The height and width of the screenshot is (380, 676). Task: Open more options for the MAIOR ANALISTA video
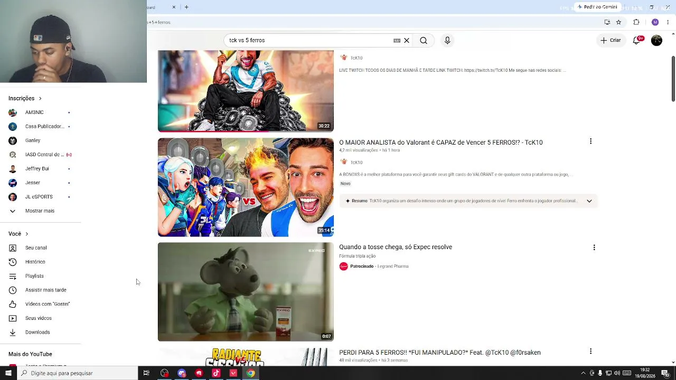[x=590, y=141]
